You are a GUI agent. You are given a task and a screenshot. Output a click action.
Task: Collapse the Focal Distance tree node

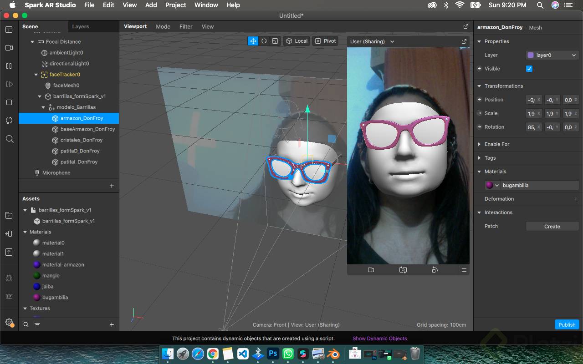click(32, 42)
